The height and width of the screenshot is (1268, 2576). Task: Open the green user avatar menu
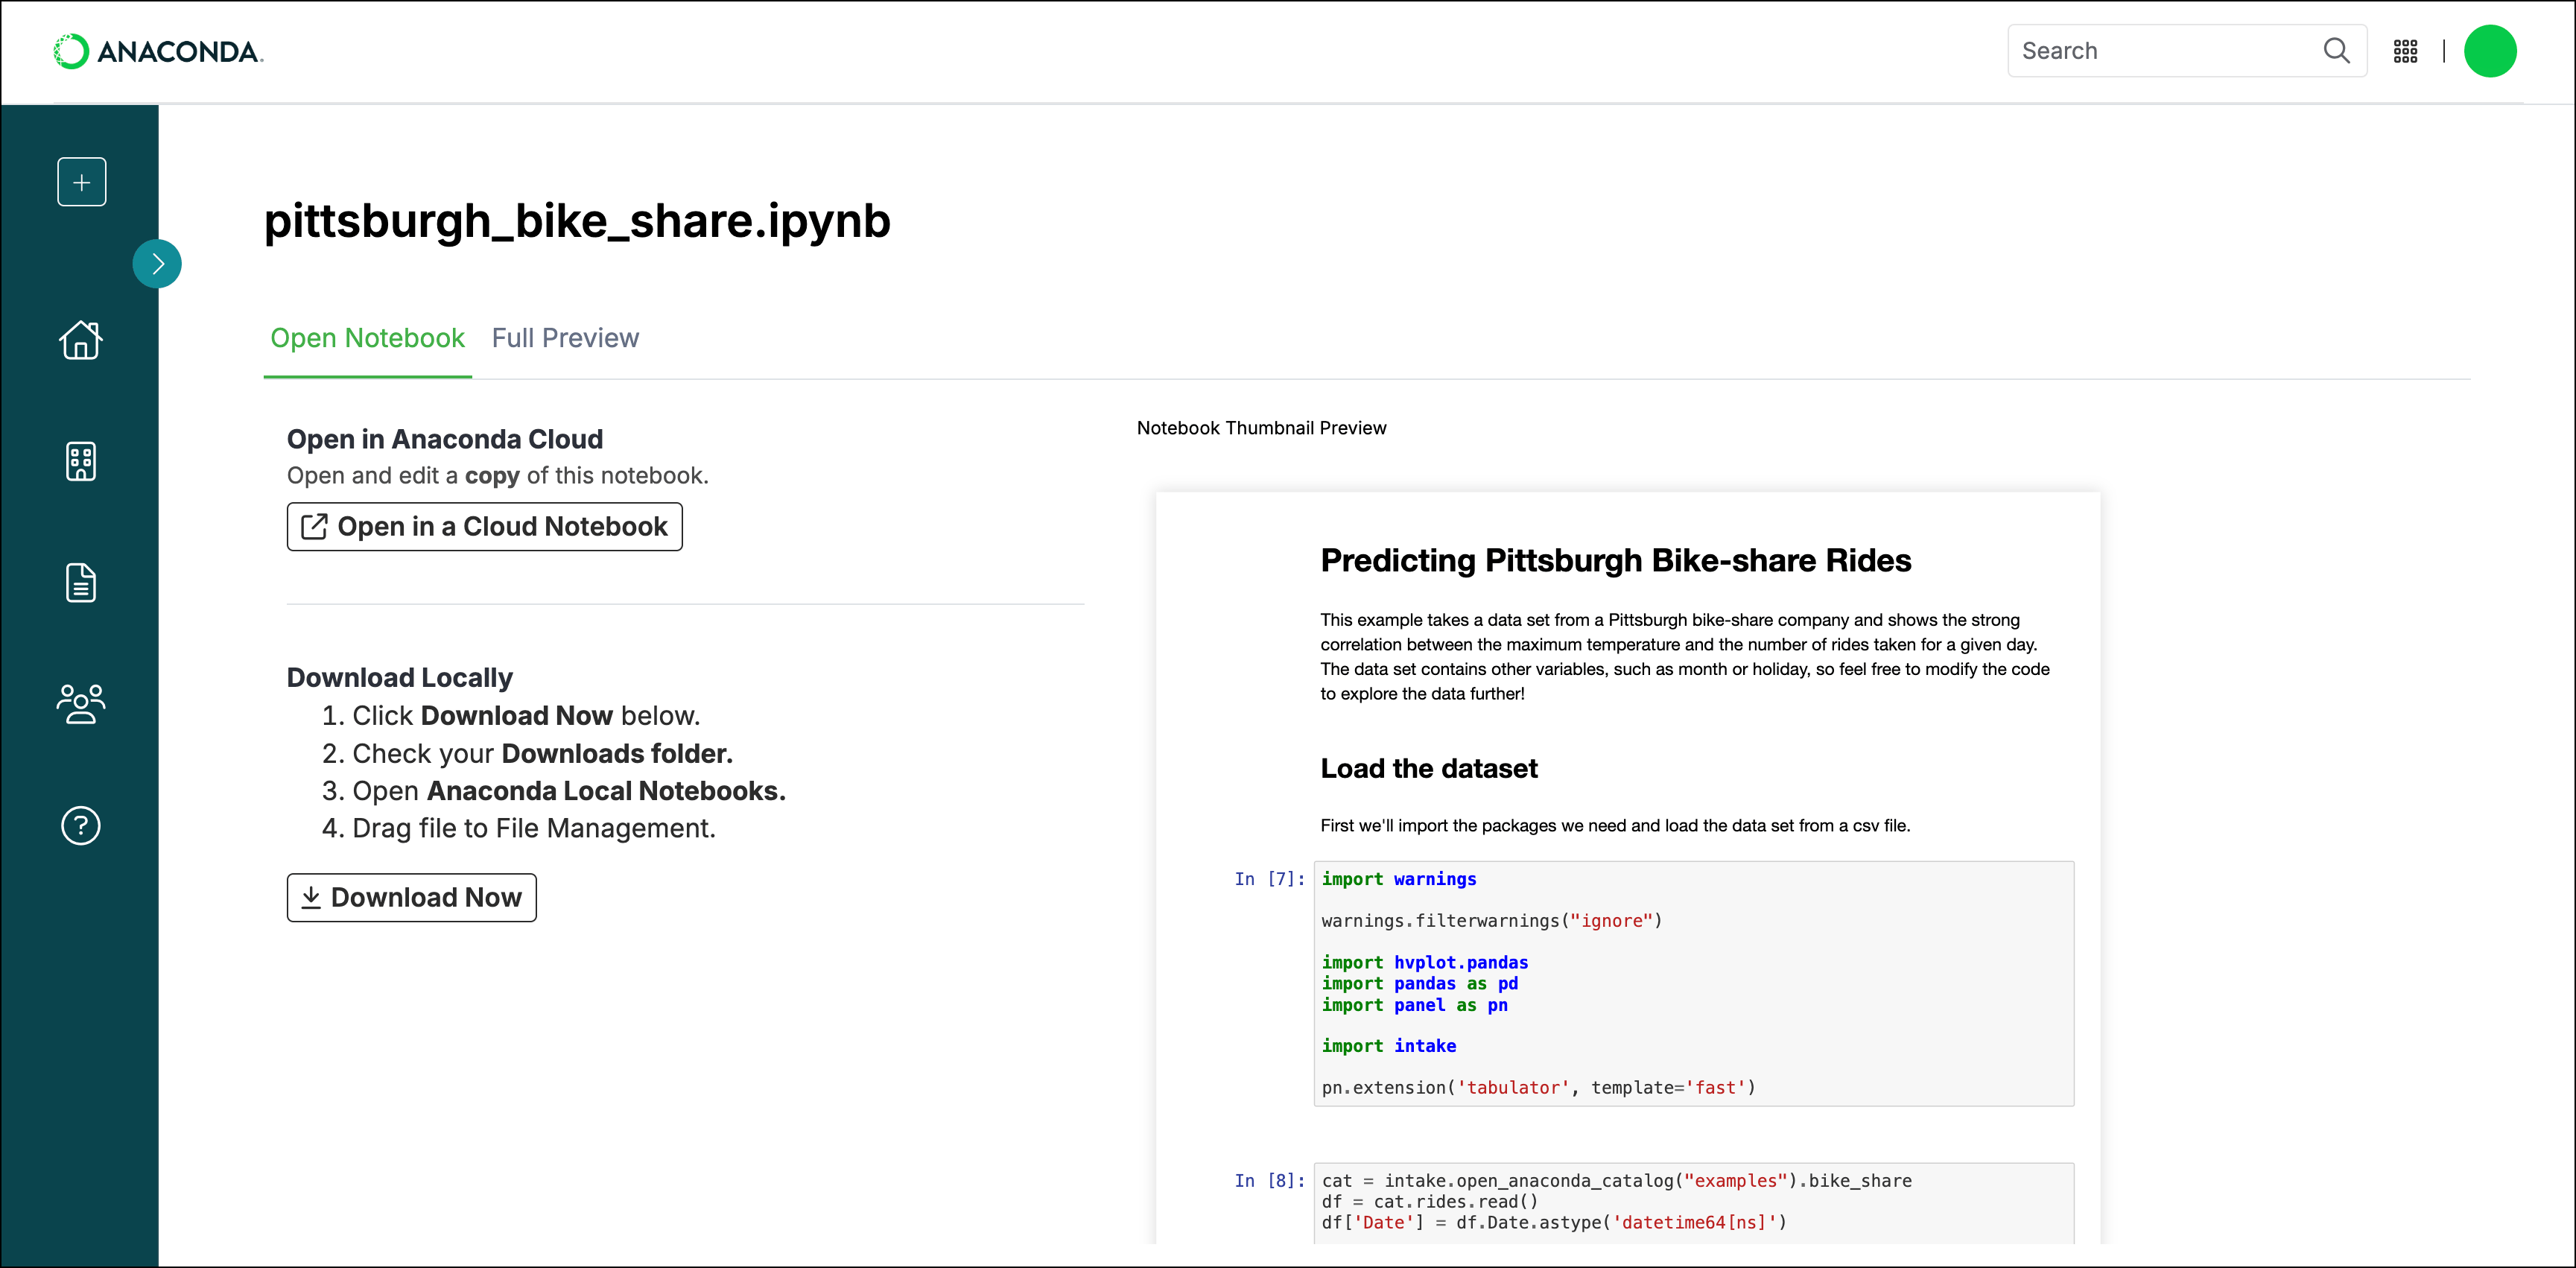pos(2489,51)
